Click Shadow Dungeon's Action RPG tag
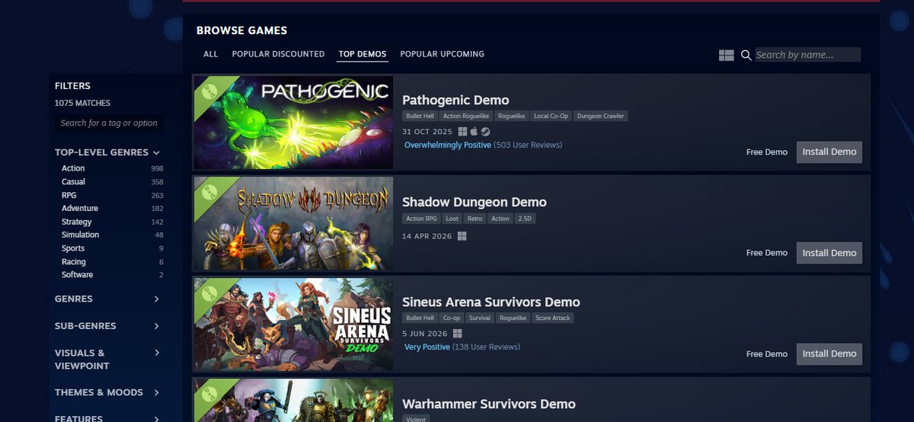Viewport: 914px width, 422px height. 421,219
